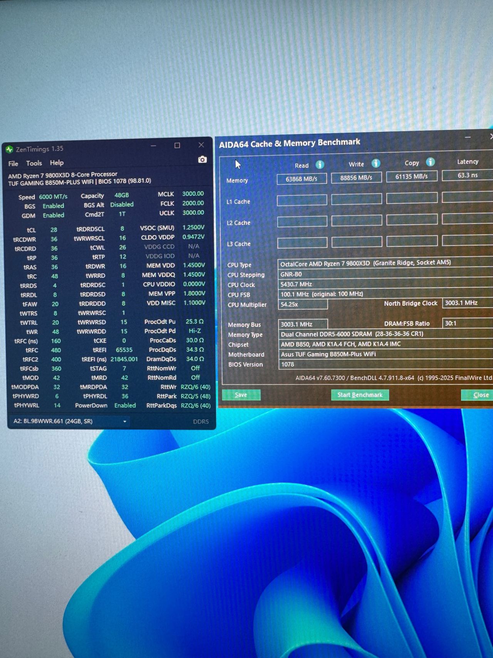Click the RttPark value RZQ/5 (48)
This screenshot has width=493, height=658.
[196, 396]
